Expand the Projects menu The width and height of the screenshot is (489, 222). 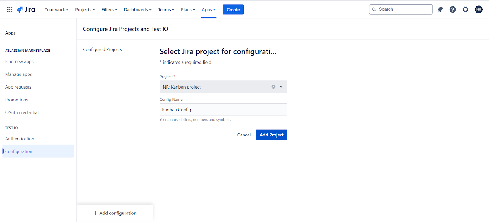click(x=85, y=9)
